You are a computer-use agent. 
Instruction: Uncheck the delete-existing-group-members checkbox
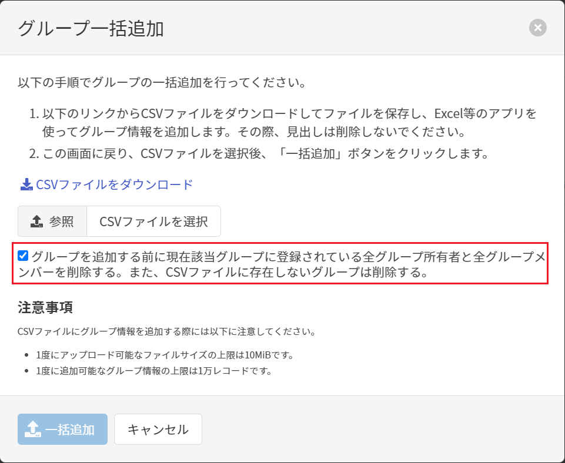point(23,256)
